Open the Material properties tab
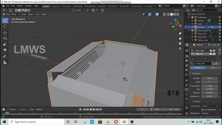The image size is (222, 125). click(x=187, y=108)
